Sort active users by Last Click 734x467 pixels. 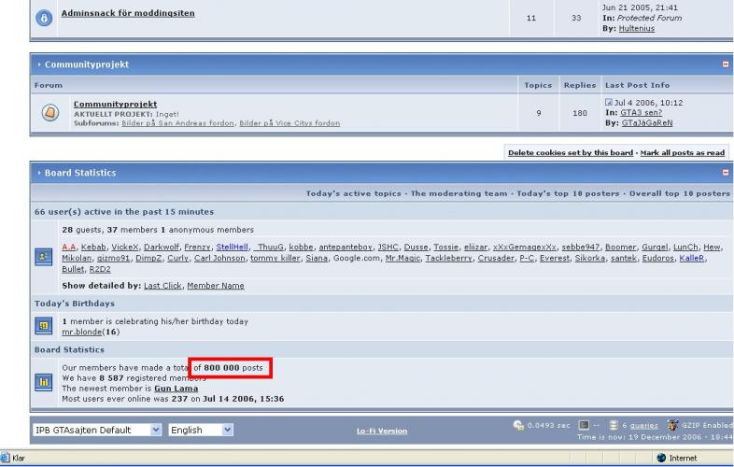[x=162, y=285]
